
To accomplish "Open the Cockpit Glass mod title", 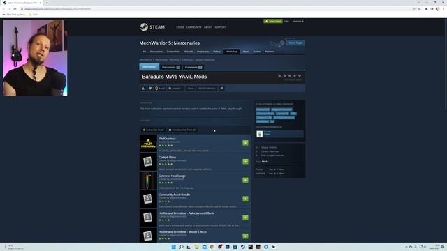I will tap(167, 157).
